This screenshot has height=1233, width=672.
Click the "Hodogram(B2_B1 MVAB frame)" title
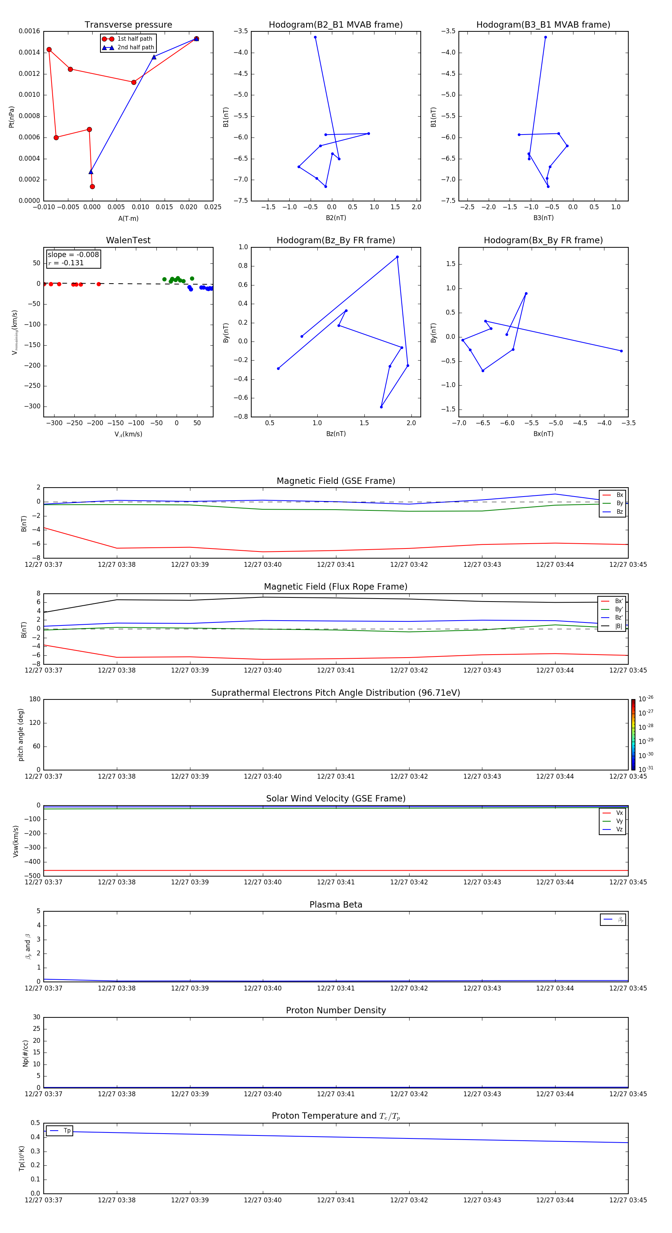336,25
